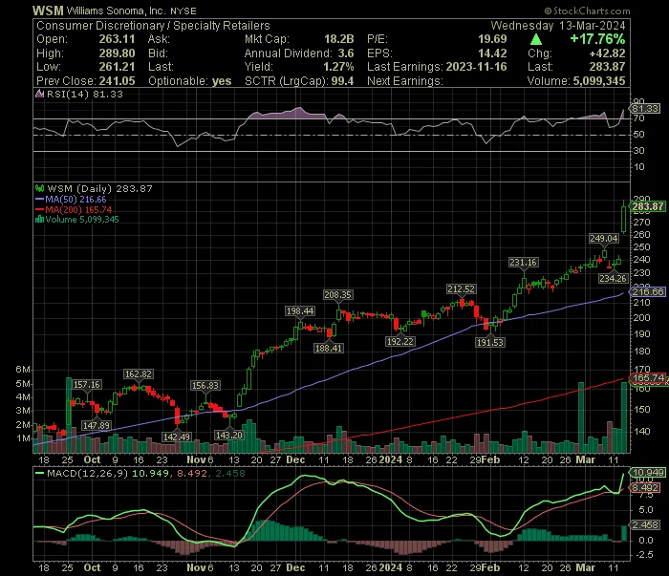
Task: Click the Open price 263.11
Action: [x=117, y=39]
